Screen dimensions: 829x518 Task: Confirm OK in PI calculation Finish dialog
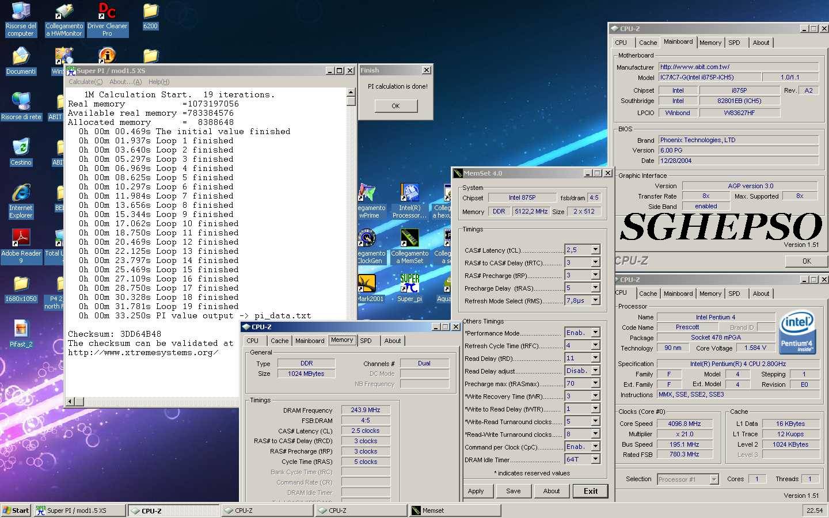pyautogui.click(x=396, y=106)
